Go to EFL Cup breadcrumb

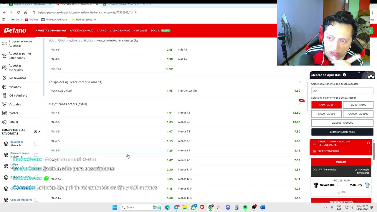tap(88, 40)
